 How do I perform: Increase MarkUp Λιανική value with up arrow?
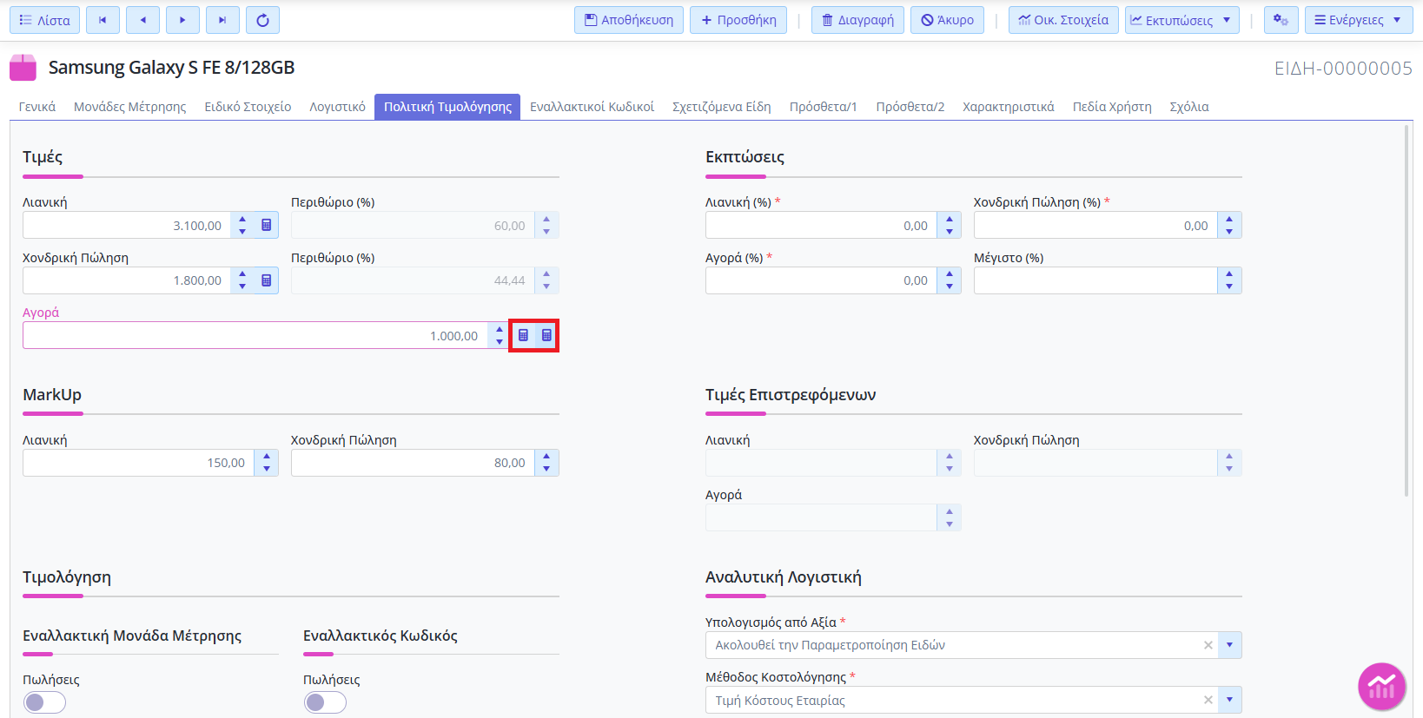click(x=267, y=457)
